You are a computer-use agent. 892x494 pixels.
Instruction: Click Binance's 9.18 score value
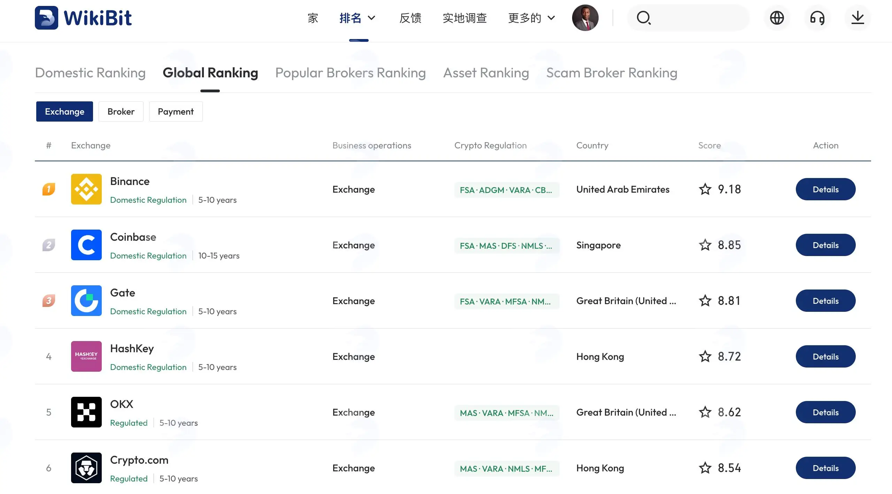(x=729, y=189)
